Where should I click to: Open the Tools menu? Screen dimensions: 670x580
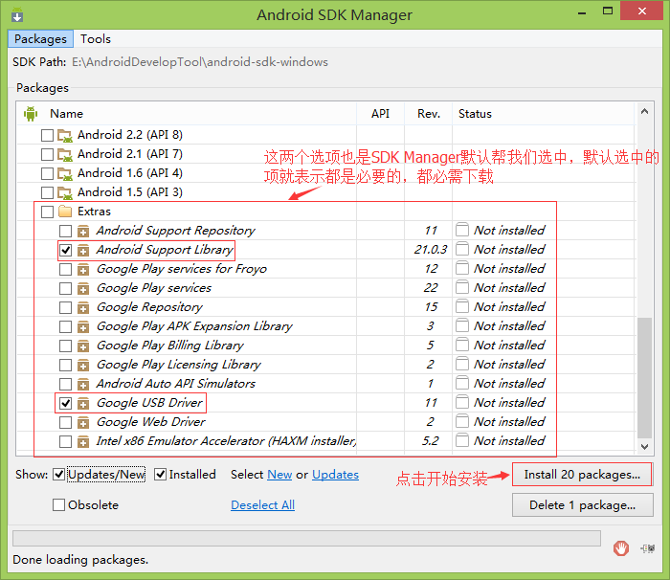pos(96,39)
